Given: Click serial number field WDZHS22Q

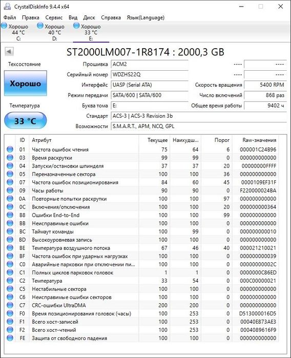Looking at the screenshot, I should pos(150,74).
